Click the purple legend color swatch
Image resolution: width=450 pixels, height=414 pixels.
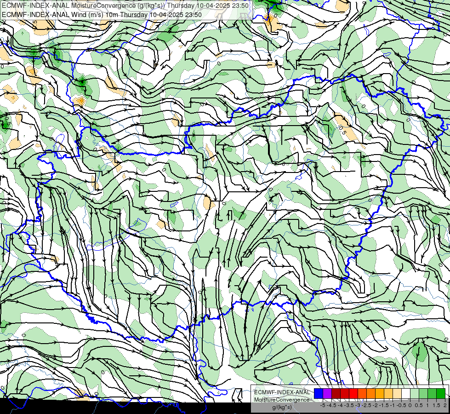(327, 394)
